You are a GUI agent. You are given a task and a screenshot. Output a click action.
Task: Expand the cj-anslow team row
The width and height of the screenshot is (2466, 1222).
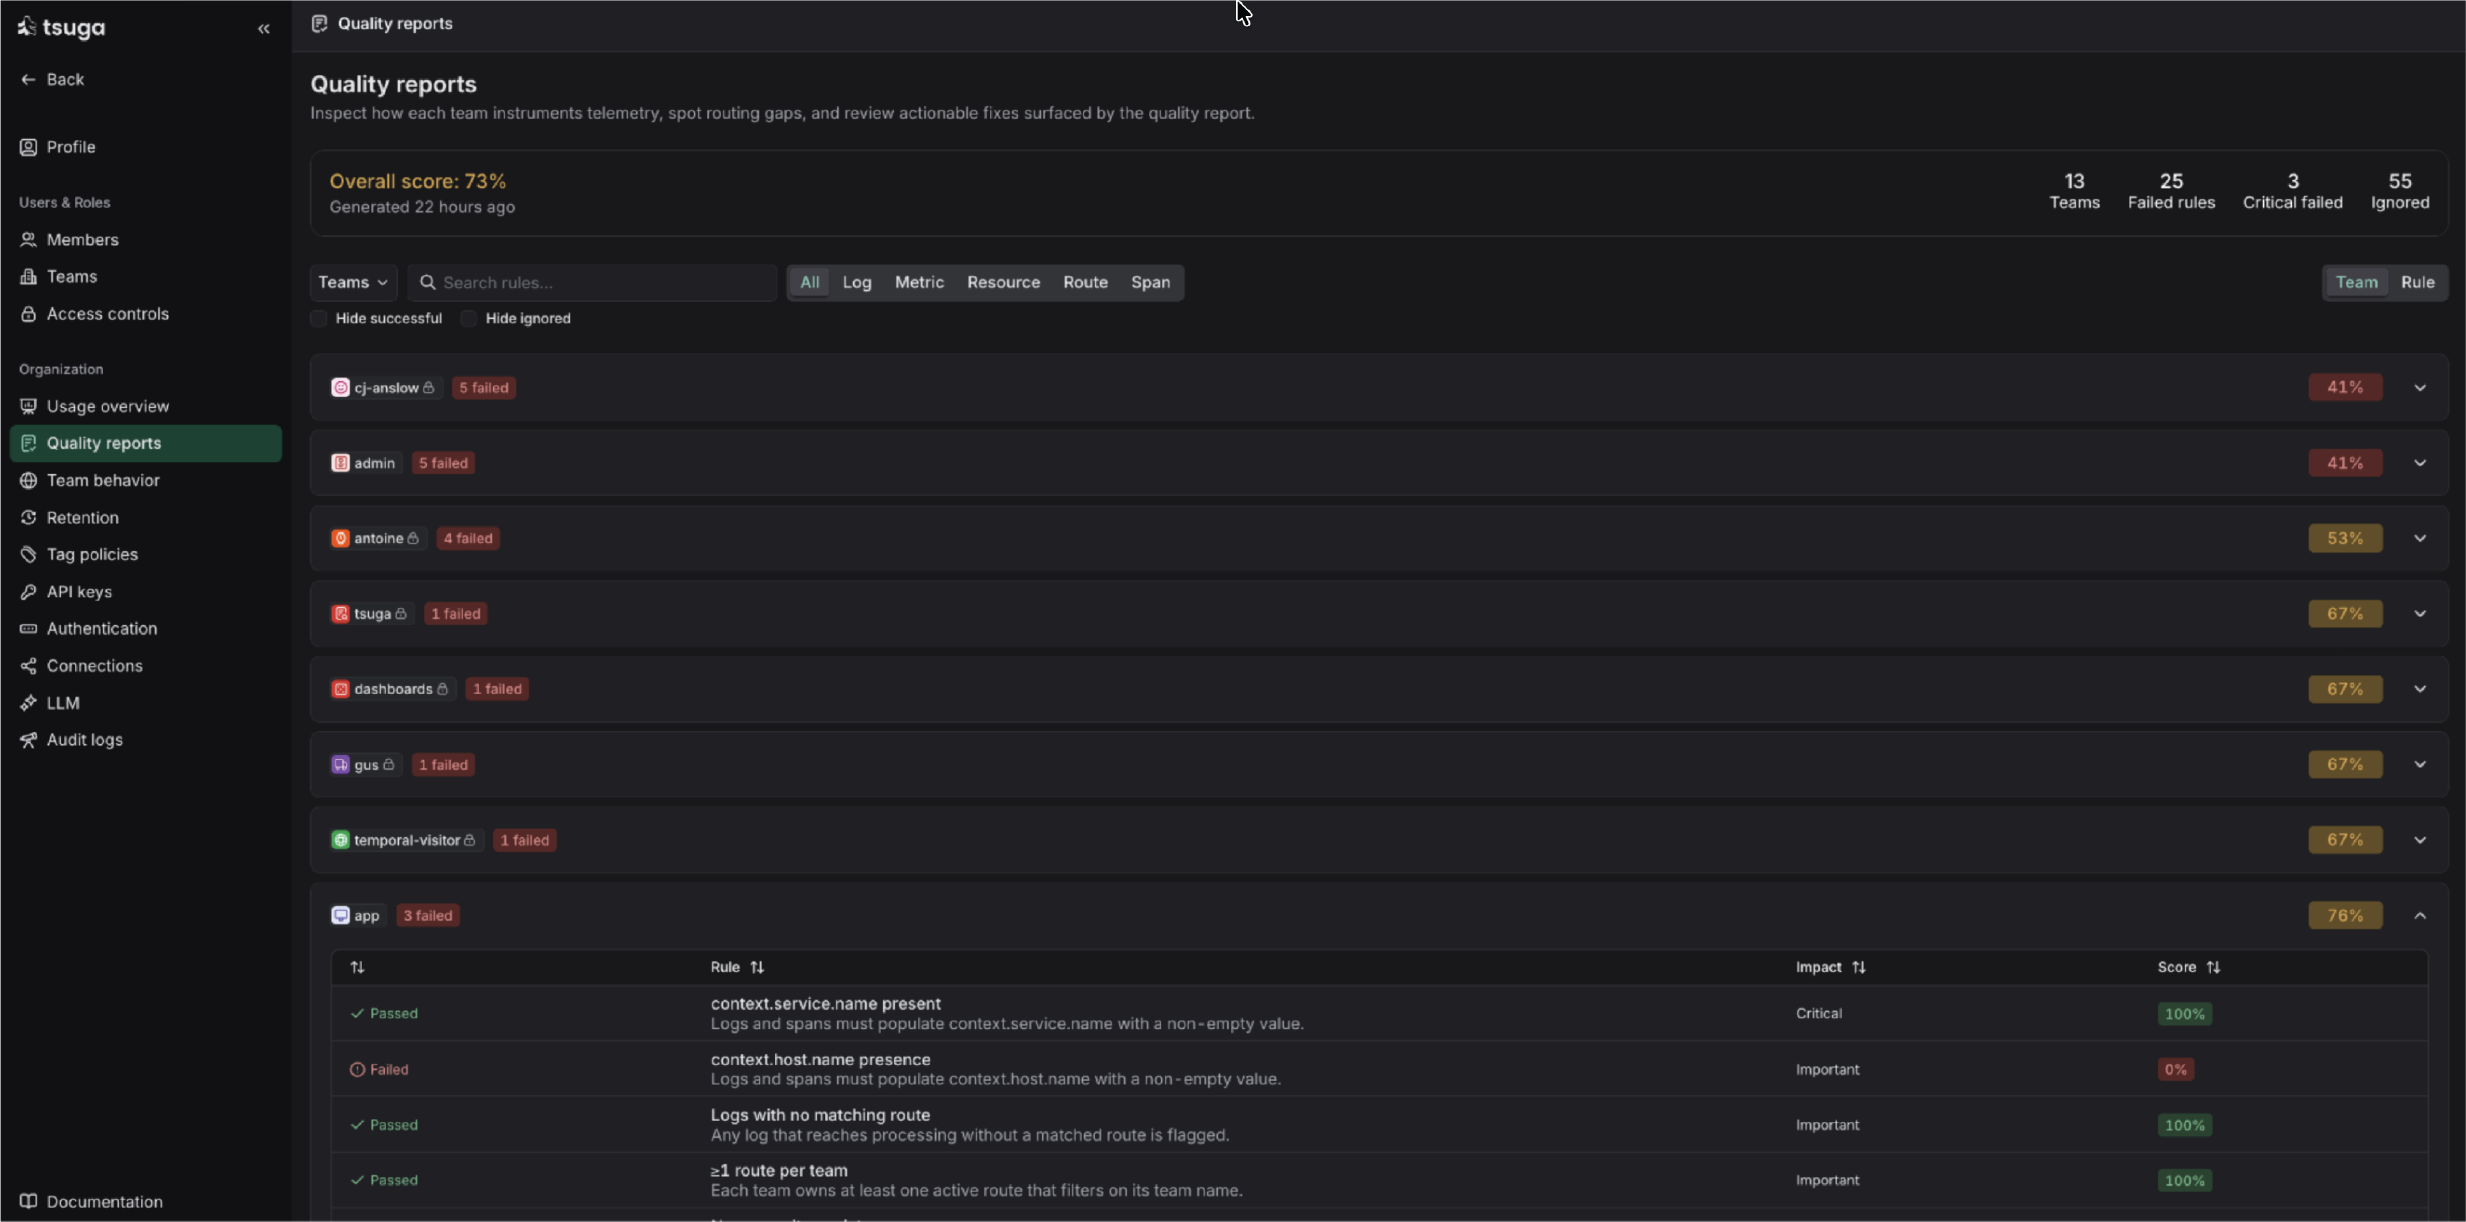coord(2419,388)
